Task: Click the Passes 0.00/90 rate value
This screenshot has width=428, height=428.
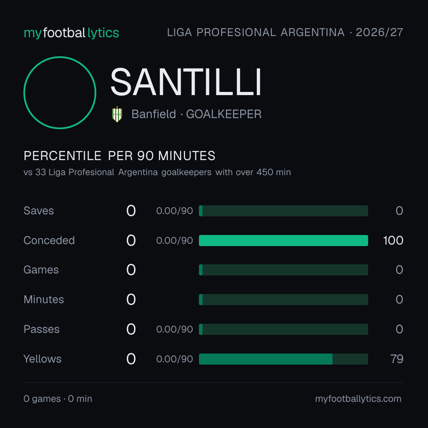Action: 174,329
